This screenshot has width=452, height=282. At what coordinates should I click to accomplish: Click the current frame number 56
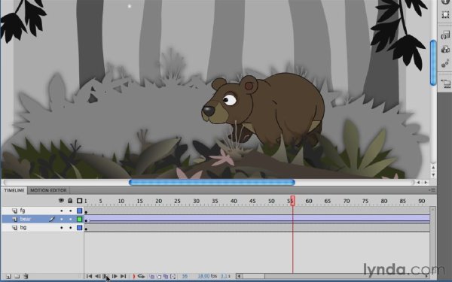click(185, 276)
